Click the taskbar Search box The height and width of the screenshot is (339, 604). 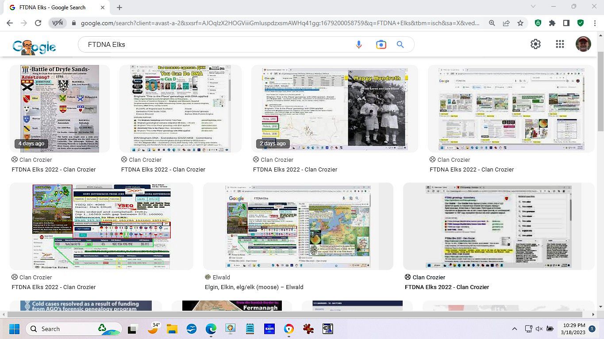[x=73, y=329]
